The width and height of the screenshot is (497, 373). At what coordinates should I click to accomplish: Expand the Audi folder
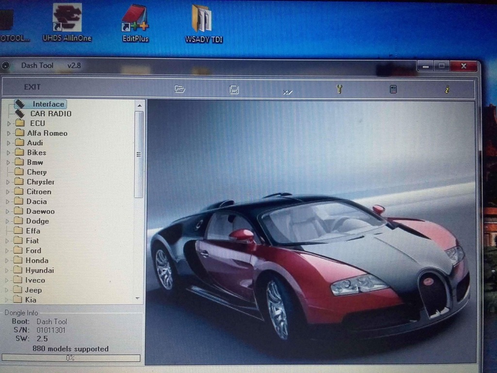9,143
